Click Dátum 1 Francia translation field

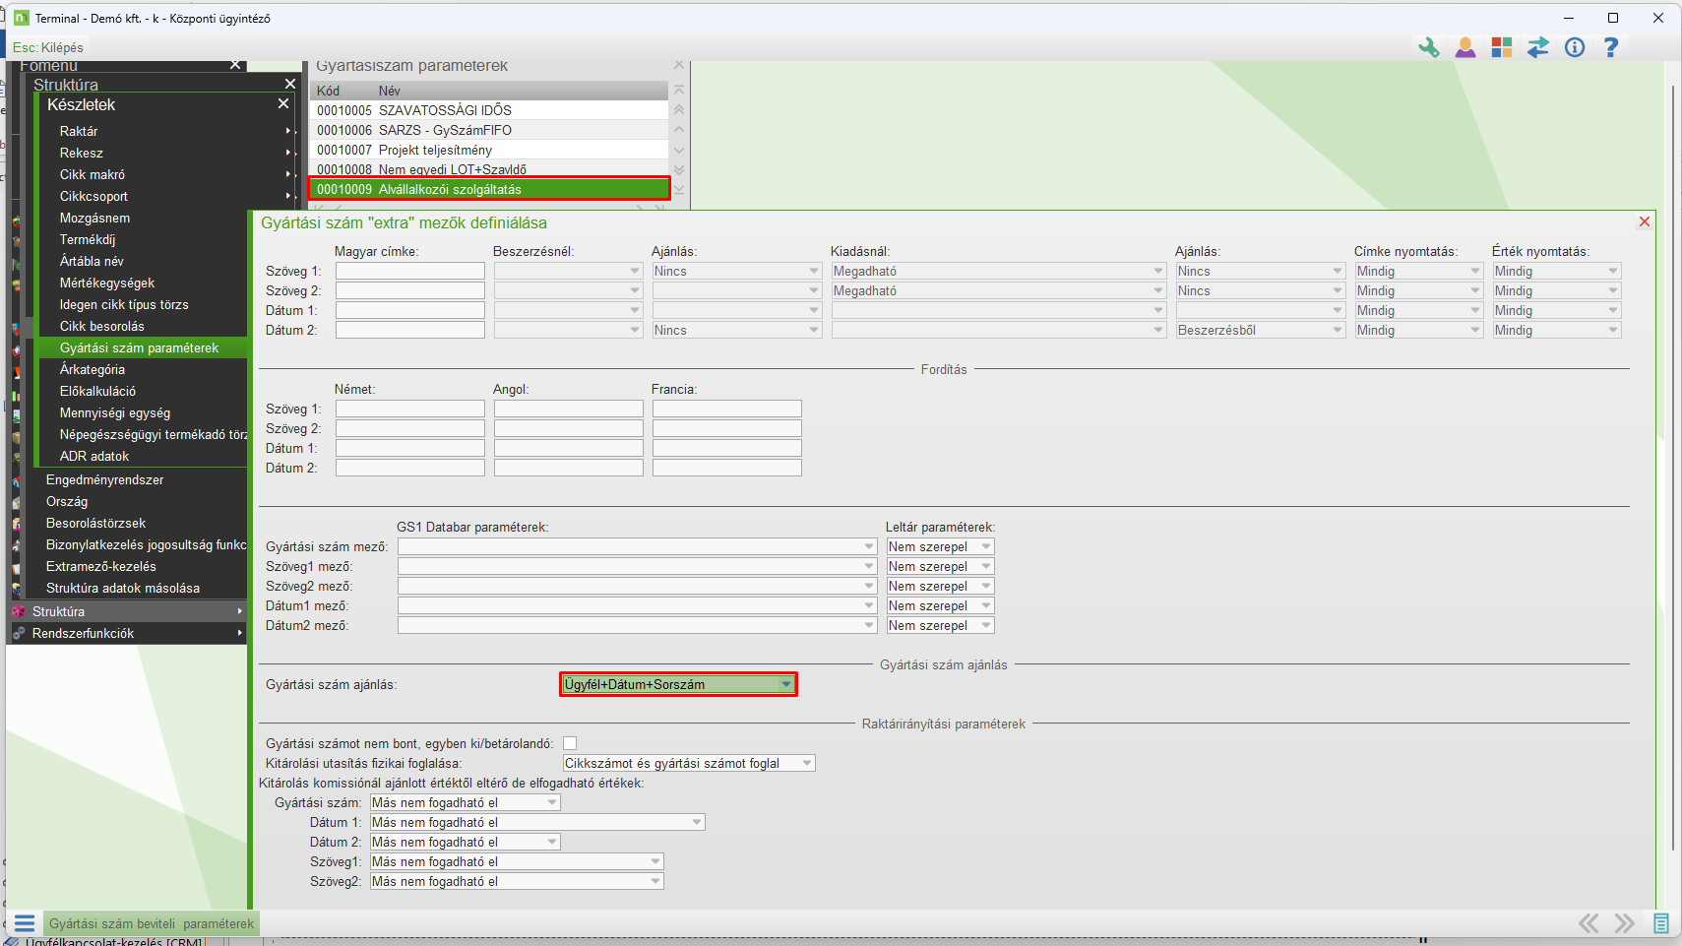pyautogui.click(x=727, y=448)
